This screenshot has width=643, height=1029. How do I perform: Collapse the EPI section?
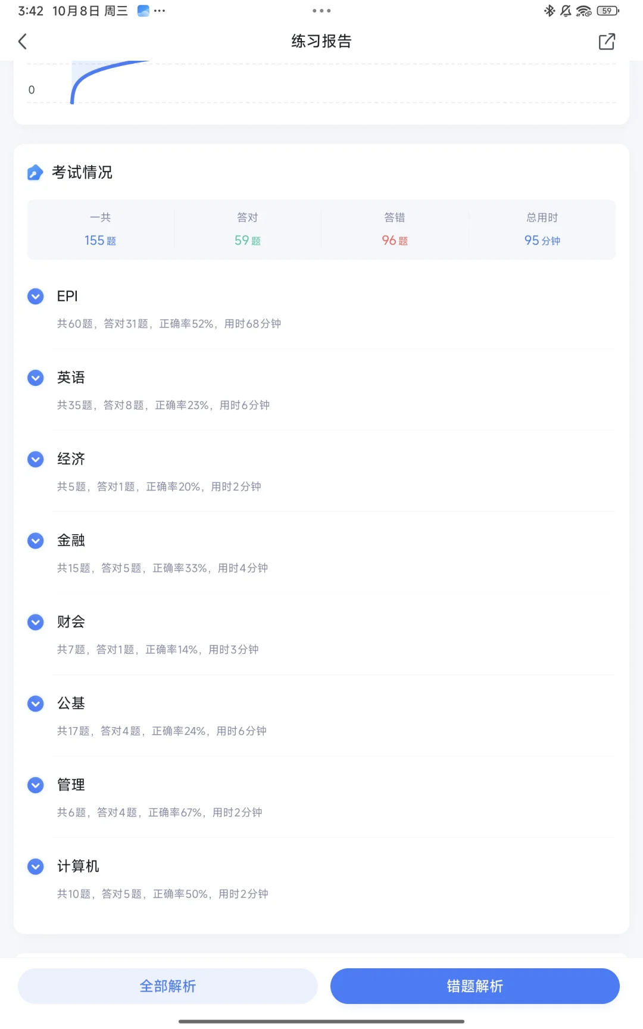(x=36, y=296)
